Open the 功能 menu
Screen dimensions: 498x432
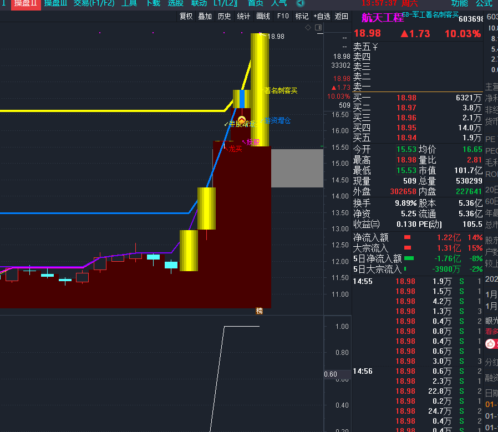[460, 3]
